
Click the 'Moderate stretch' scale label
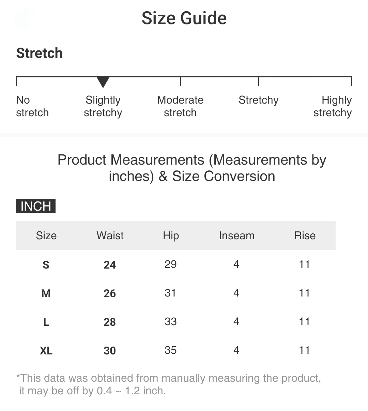tap(180, 106)
